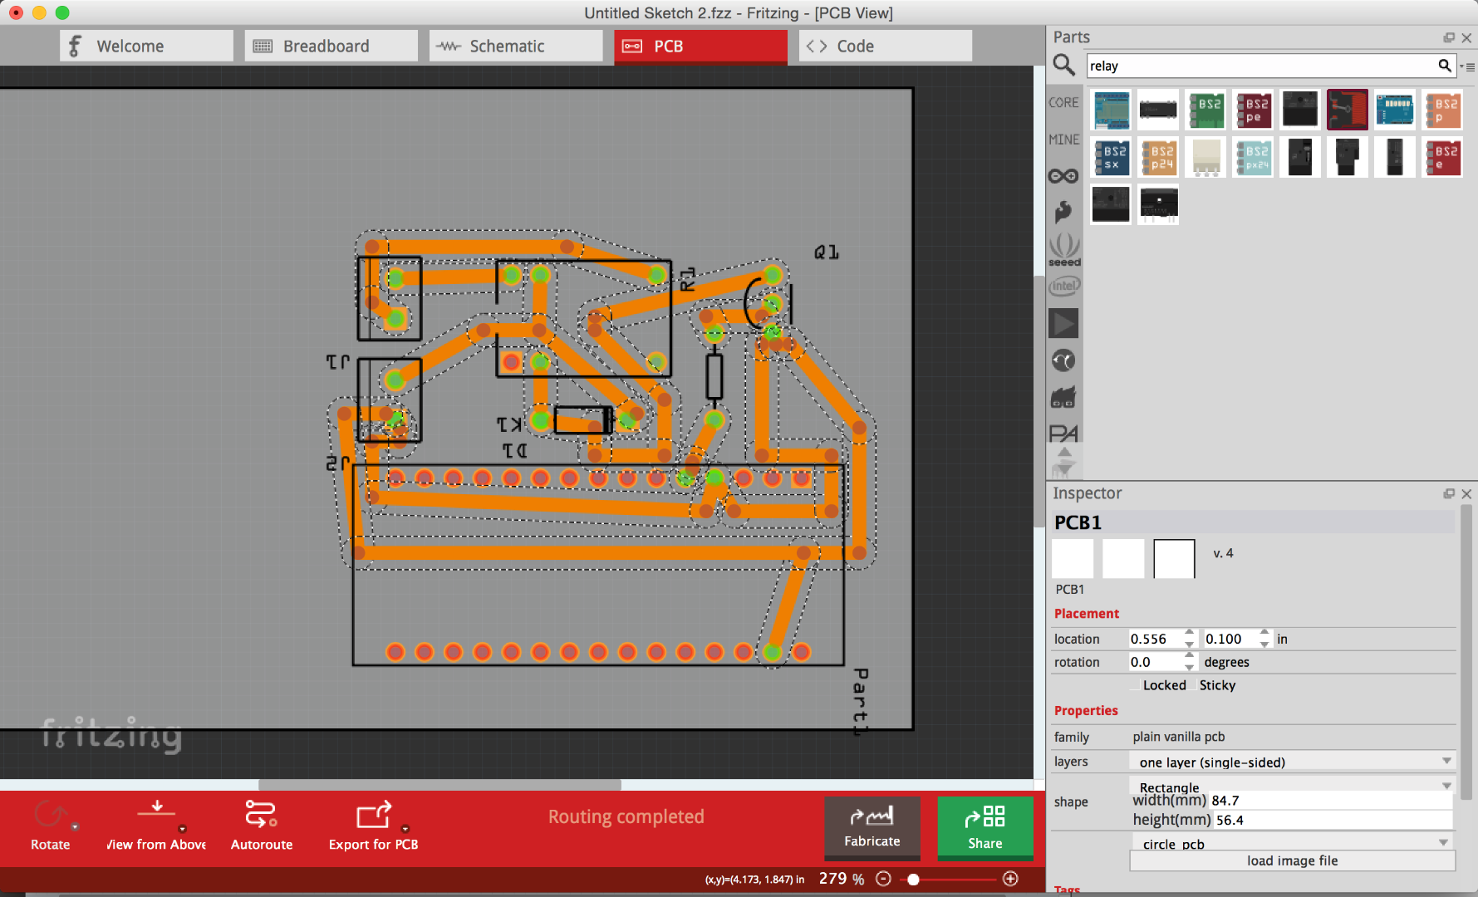The width and height of the screenshot is (1478, 897).
Task: Open the Seeed parts bin
Action: tap(1064, 249)
